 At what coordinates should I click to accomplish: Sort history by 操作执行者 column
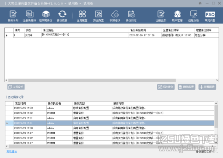pos(60,103)
